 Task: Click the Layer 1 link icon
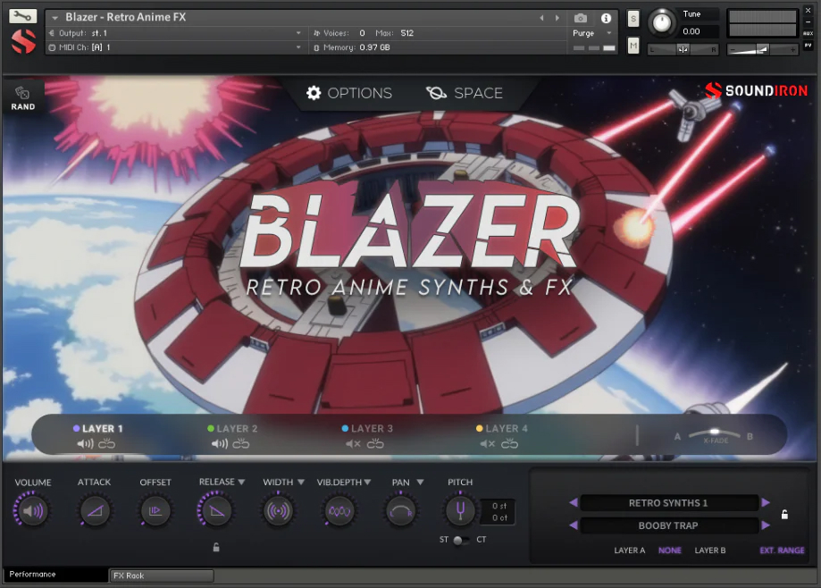[x=106, y=444]
